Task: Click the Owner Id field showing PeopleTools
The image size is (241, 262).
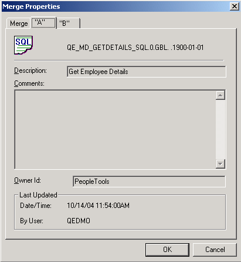Action: click(149, 182)
